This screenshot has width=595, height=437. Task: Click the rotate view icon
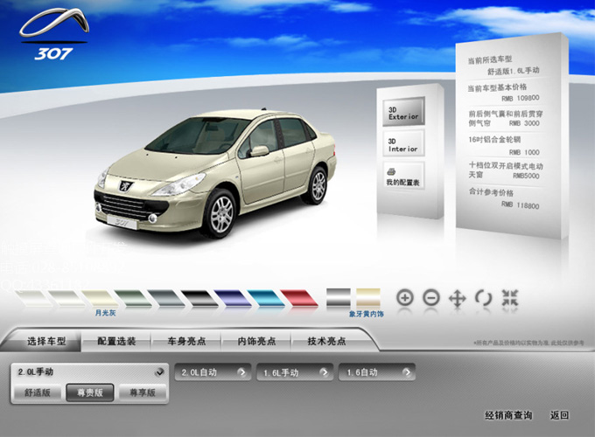pyautogui.click(x=483, y=298)
